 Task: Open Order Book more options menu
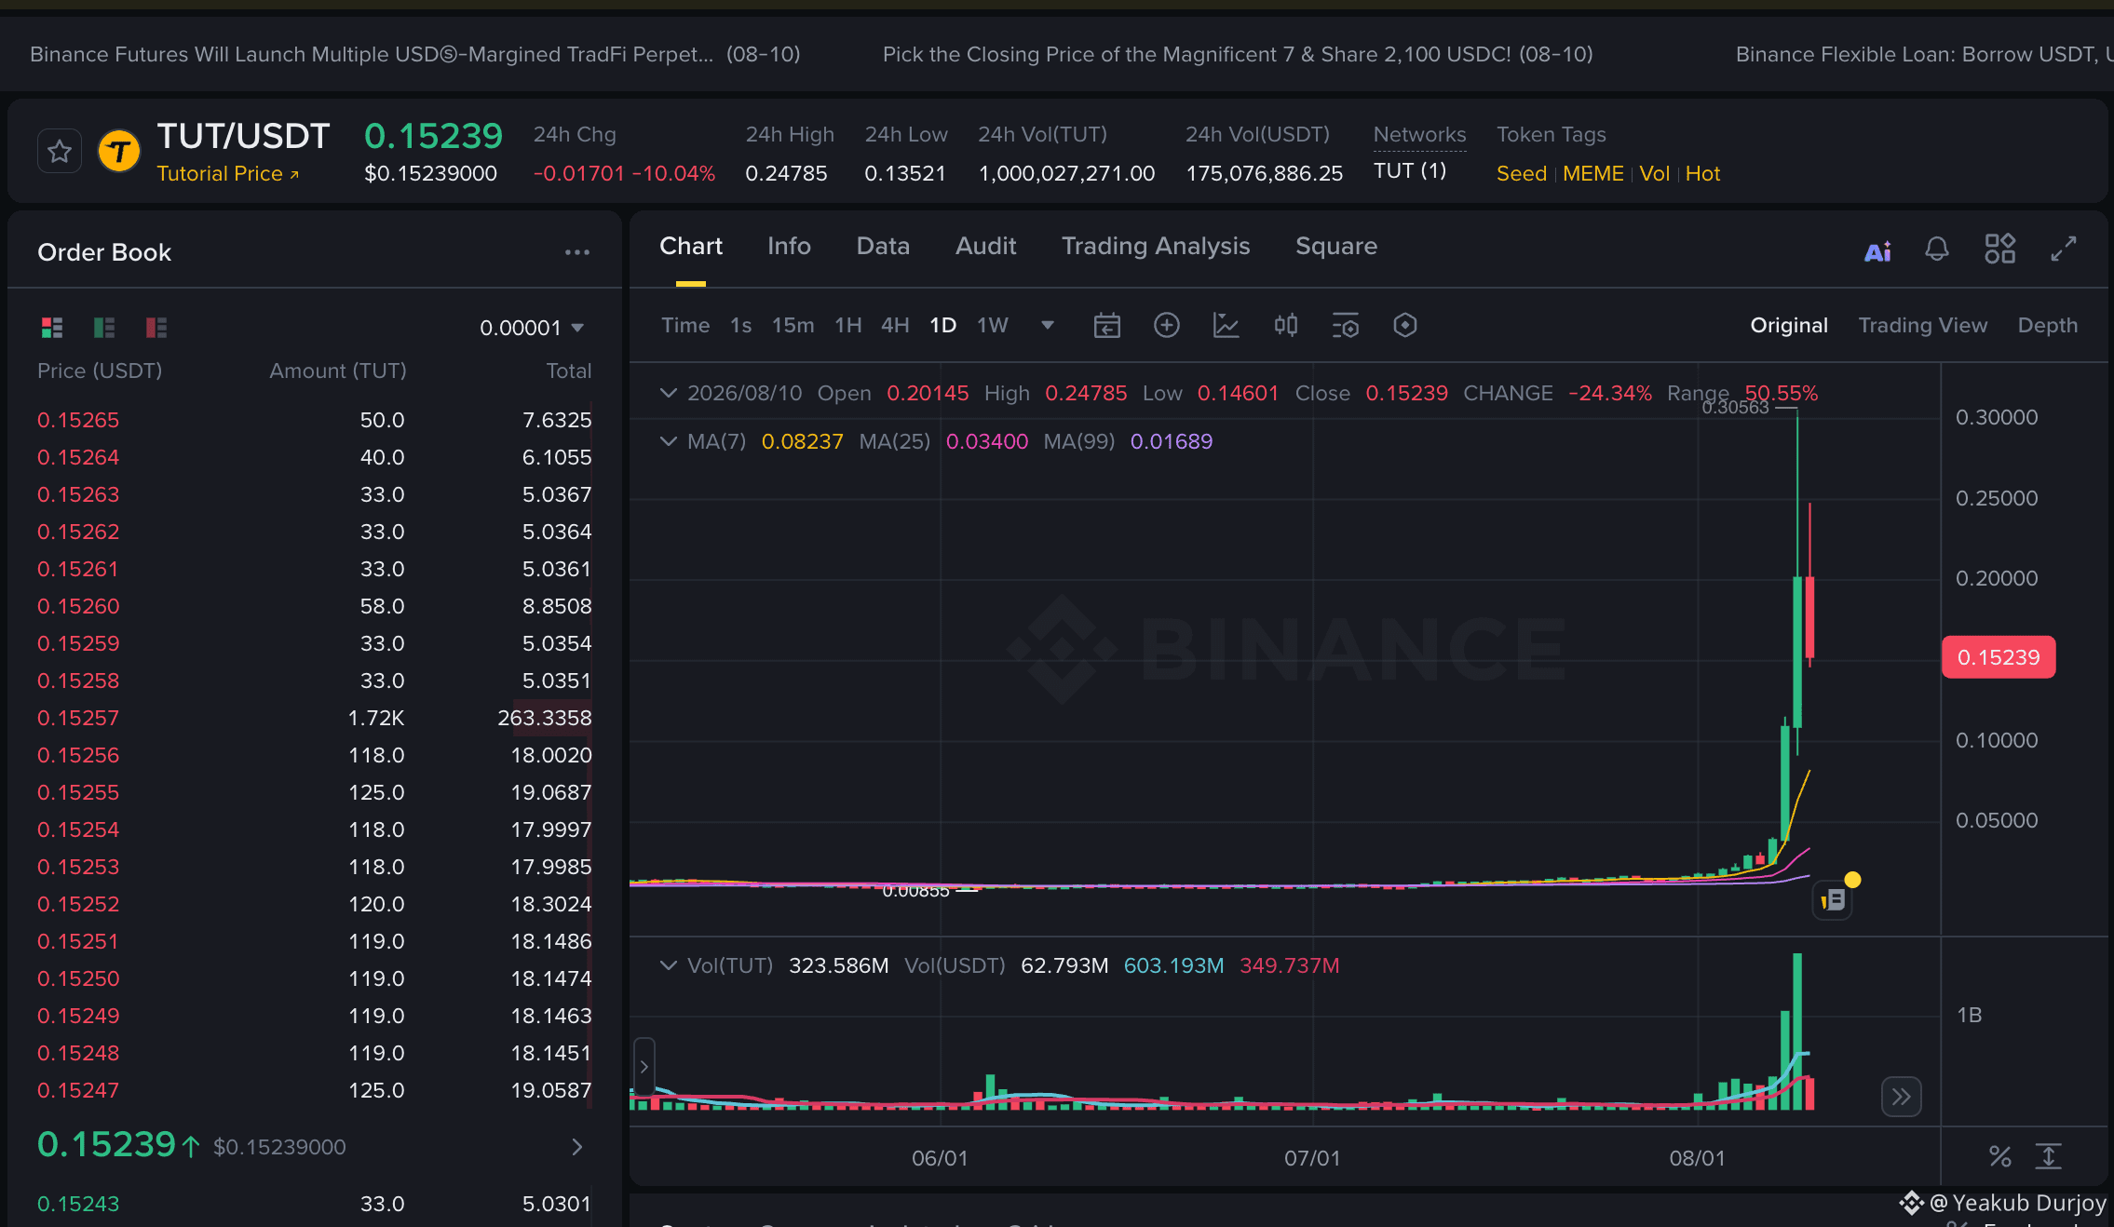click(577, 252)
